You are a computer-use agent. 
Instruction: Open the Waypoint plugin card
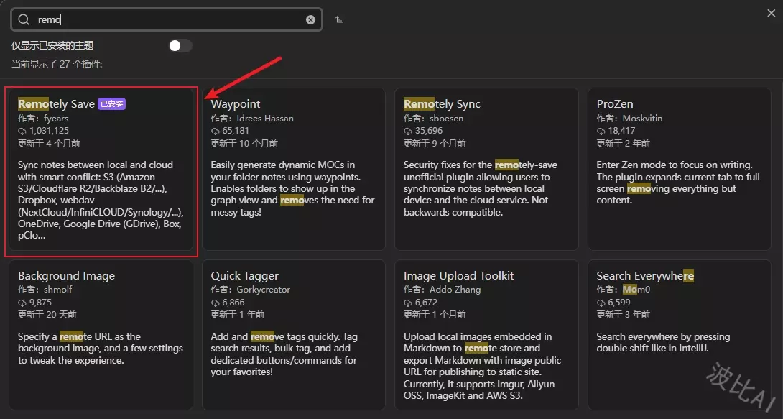point(294,170)
